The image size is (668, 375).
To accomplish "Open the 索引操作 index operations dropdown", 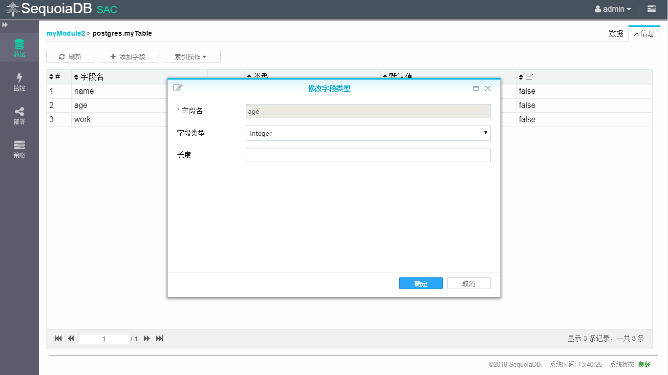I will [191, 56].
